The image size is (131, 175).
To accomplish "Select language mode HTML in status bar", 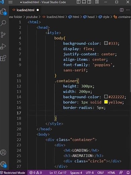I will (111, 173).
